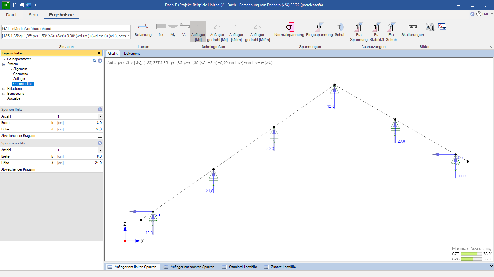This screenshot has height=277, width=494.
Task: Collapse the System tree node
Action: coord(4,64)
